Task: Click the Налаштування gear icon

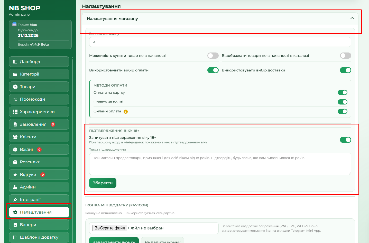Action: click(x=15, y=212)
